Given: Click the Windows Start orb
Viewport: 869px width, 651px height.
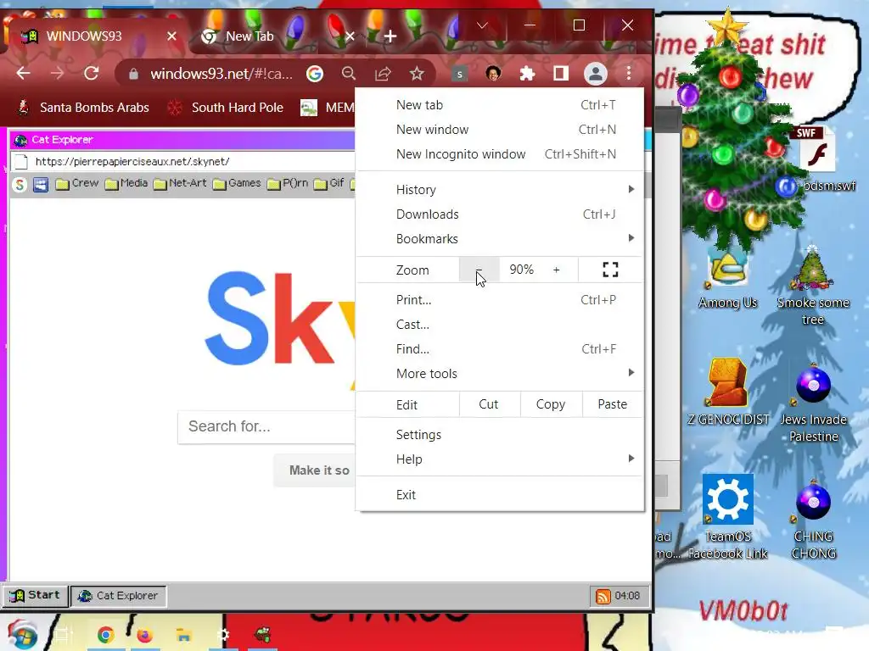Looking at the screenshot, I should pyautogui.click(x=22, y=635).
